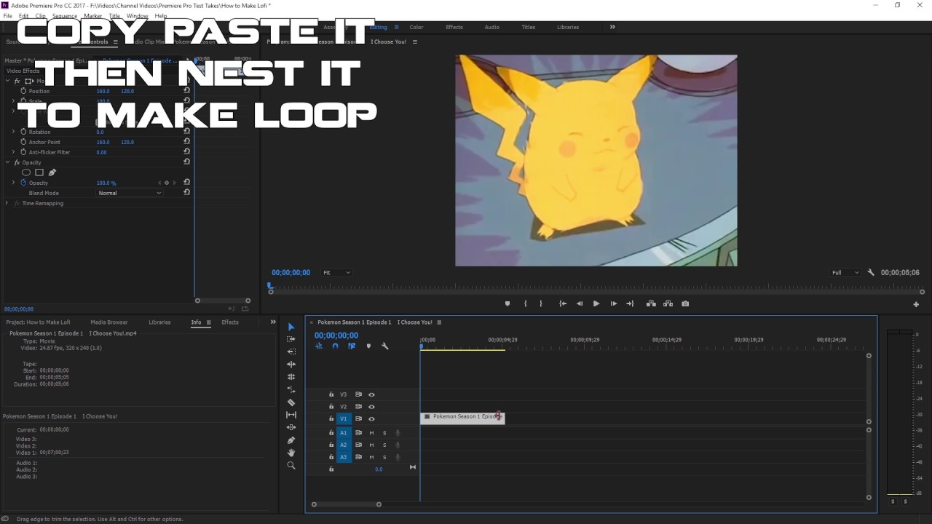This screenshot has height=524, width=932.
Task: Toggle V1 track output eye
Action: coord(371,419)
